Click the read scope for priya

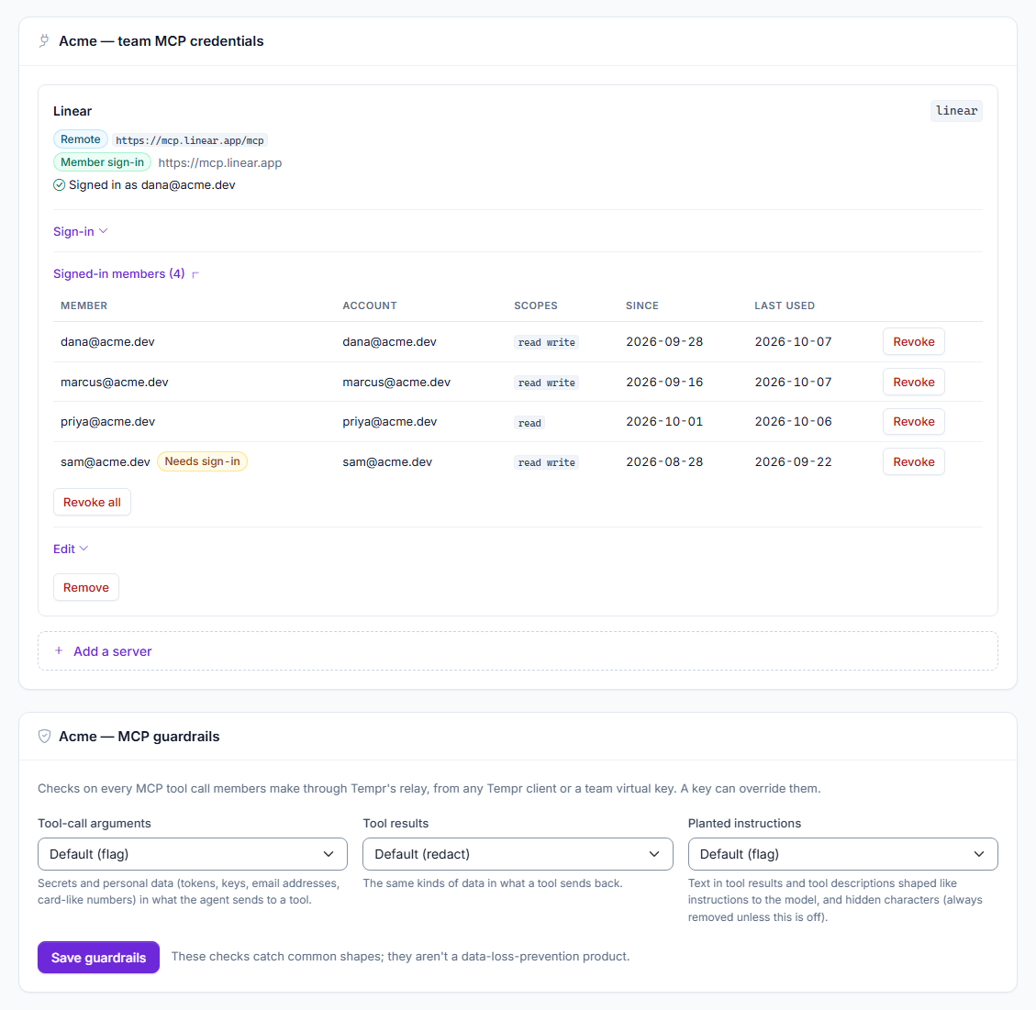tap(529, 423)
